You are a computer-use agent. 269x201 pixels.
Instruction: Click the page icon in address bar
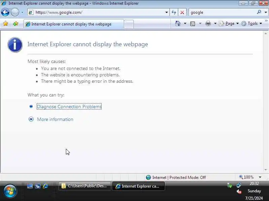pos(31,12)
